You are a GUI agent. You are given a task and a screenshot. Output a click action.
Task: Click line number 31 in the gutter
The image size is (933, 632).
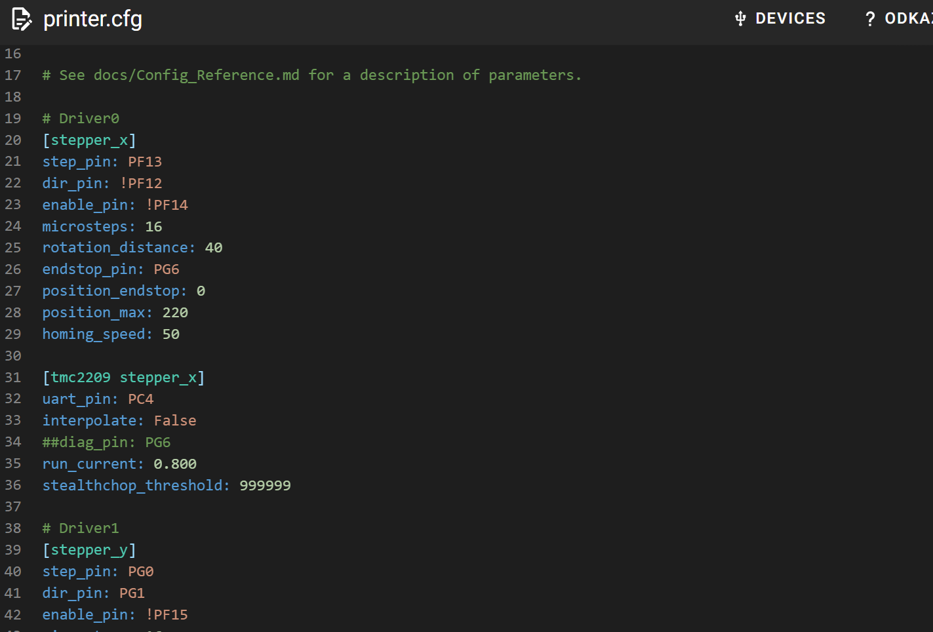pos(13,378)
